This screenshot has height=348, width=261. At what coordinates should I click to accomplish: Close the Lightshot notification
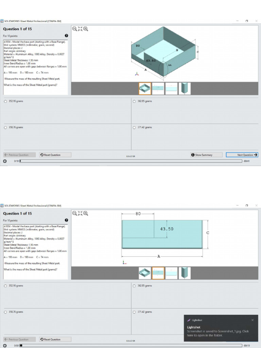click(x=253, y=320)
